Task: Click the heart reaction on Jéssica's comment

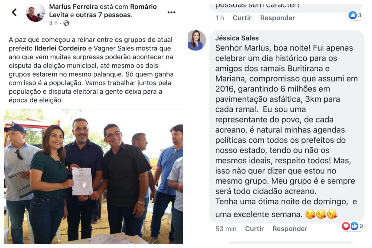Action: tap(346, 226)
